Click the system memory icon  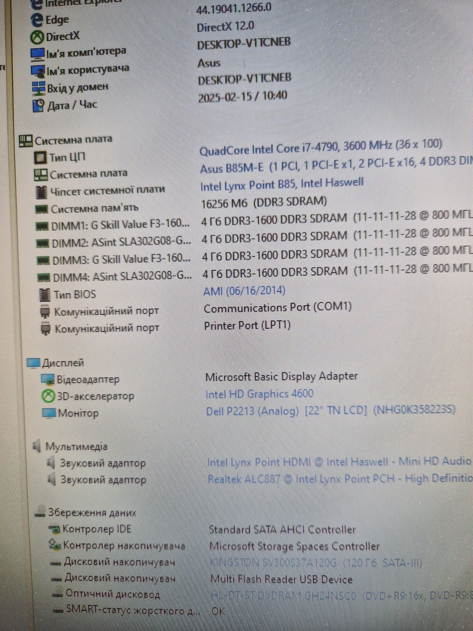click(41, 209)
